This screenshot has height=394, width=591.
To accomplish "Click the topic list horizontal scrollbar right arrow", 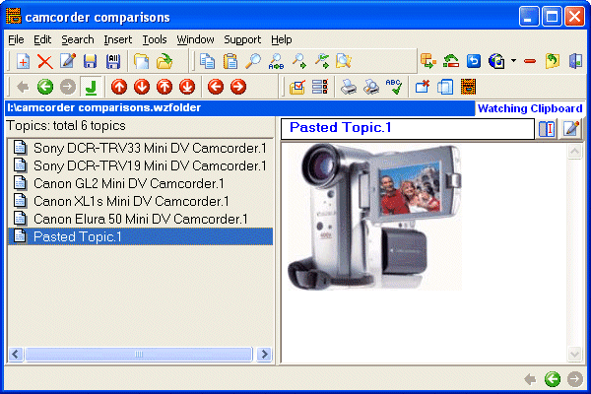I will [x=265, y=354].
